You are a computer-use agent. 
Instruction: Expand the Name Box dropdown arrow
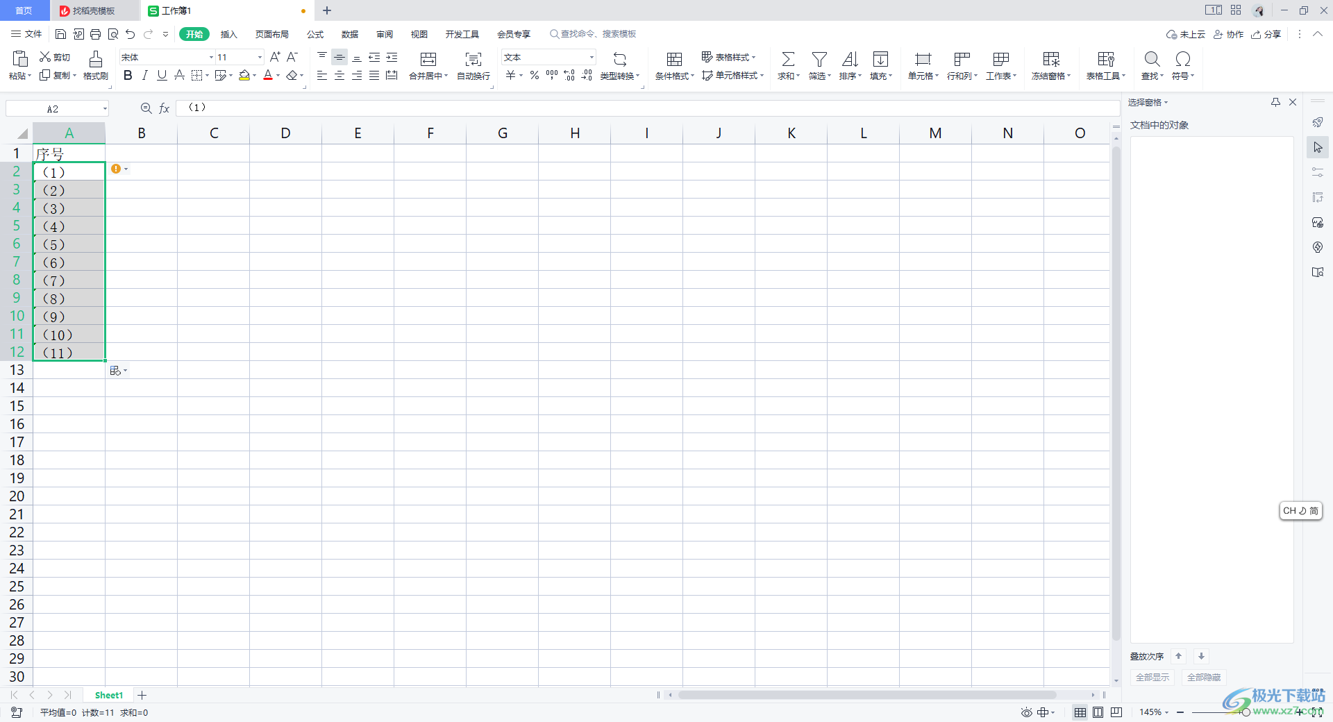click(105, 108)
